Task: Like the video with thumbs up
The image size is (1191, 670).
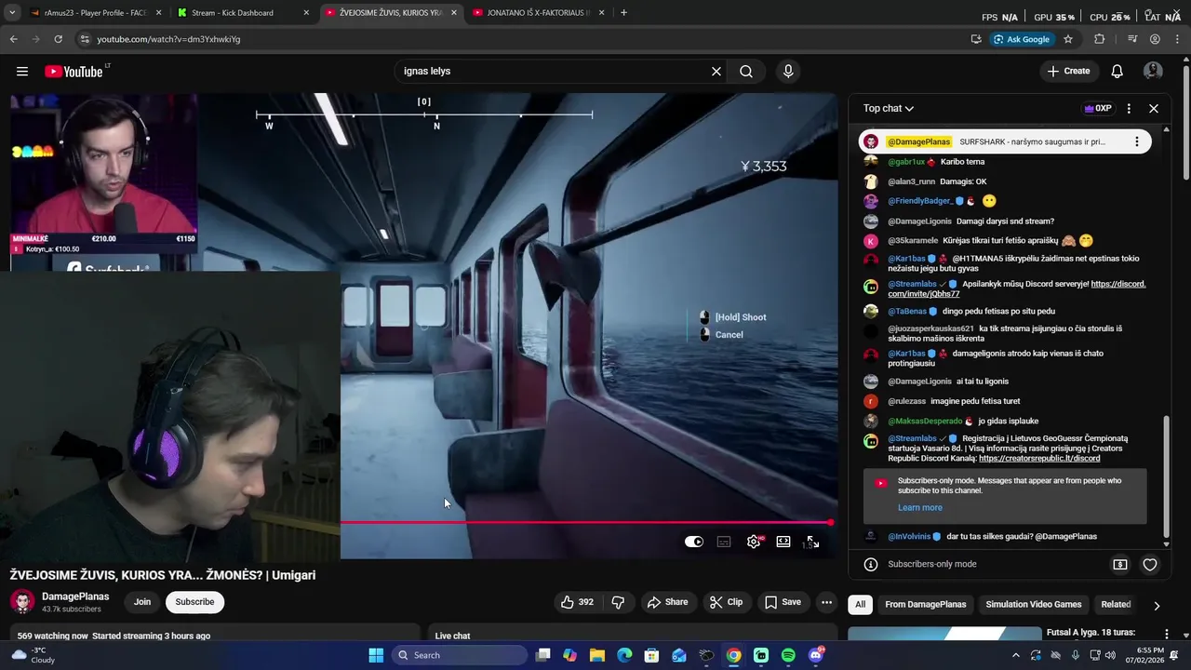Action: [x=577, y=602]
